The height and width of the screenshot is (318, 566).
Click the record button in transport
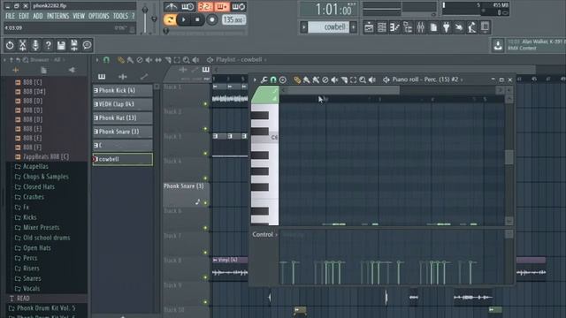point(212,19)
